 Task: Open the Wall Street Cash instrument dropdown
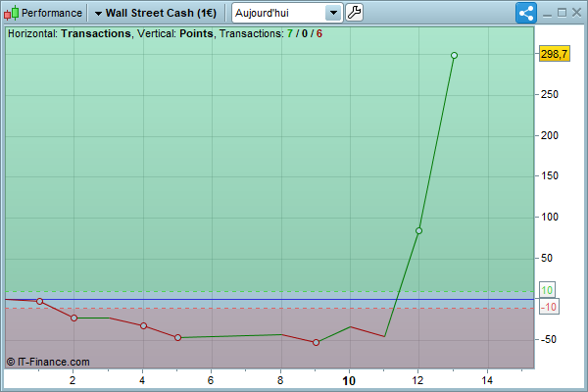coord(156,13)
